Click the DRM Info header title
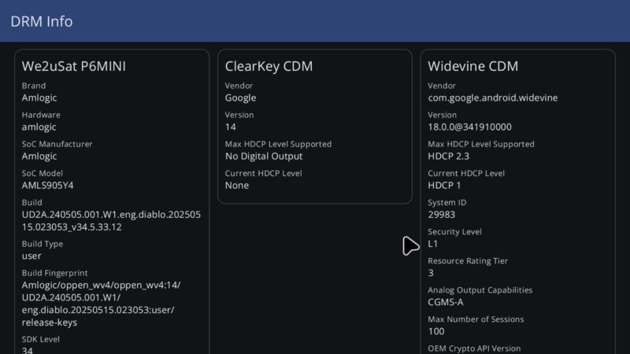 (42, 21)
